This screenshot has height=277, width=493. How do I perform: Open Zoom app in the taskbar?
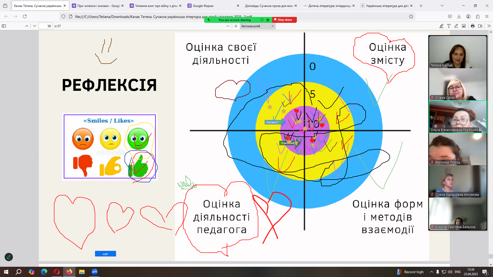[x=94, y=272]
